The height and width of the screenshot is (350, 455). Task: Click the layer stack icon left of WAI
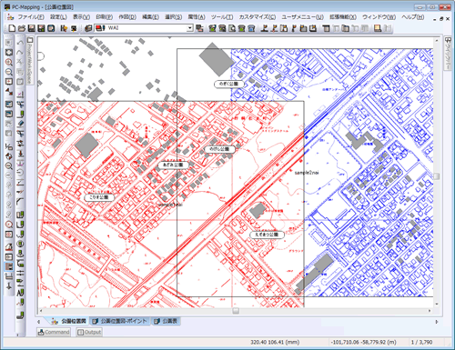click(x=88, y=28)
